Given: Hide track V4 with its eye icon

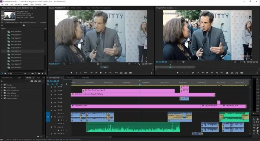Looking at the screenshot, I should coord(61,106).
